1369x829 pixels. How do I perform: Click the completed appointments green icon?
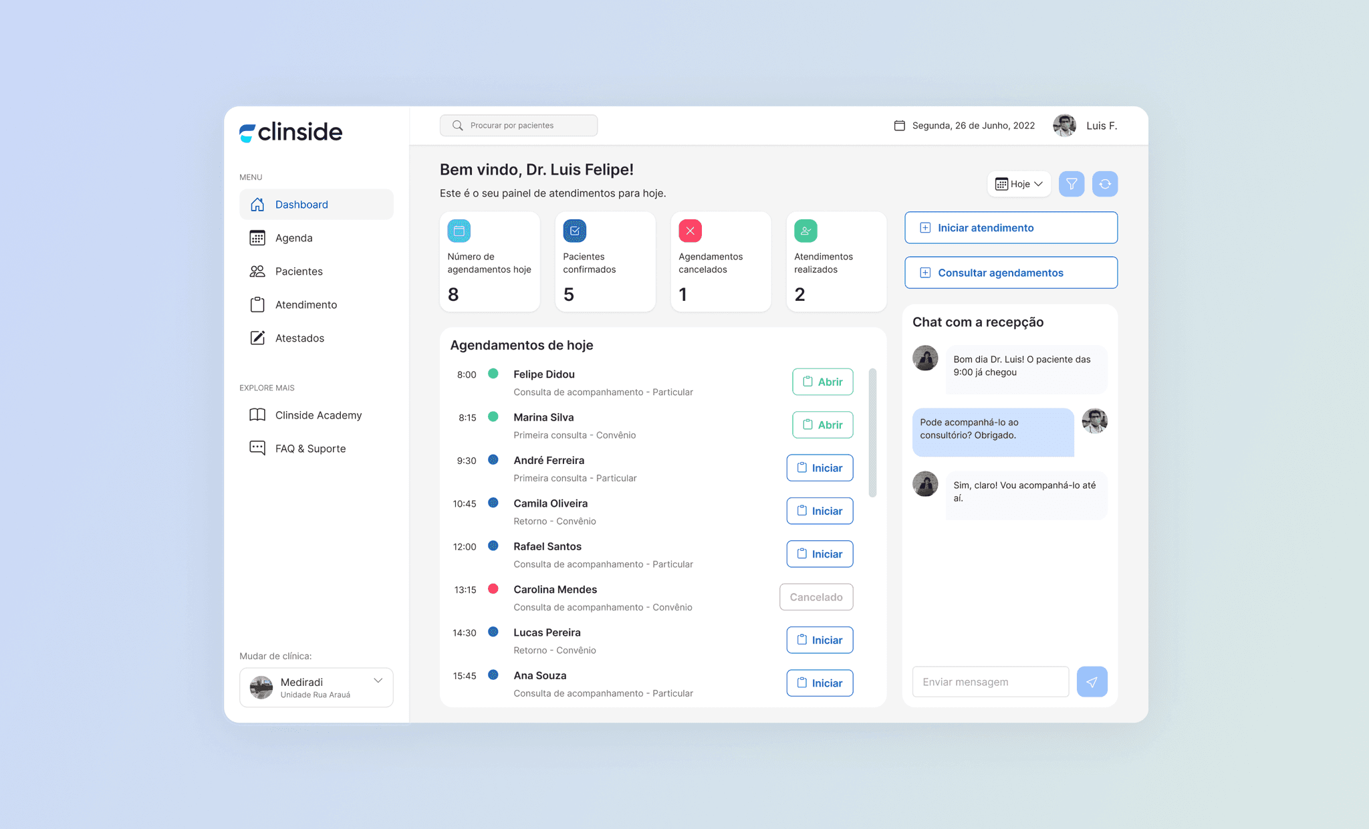pyautogui.click(x=805, y=231)
